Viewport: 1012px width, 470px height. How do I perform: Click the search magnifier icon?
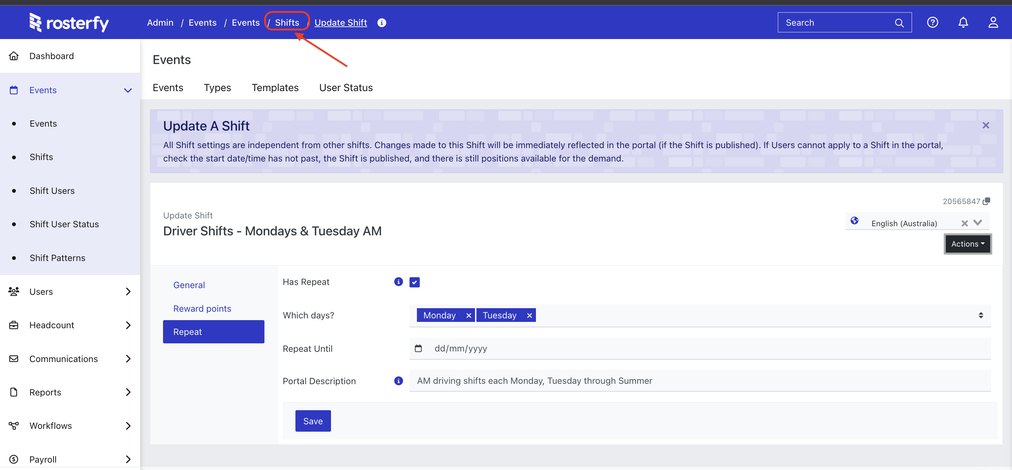click(899, 23)
